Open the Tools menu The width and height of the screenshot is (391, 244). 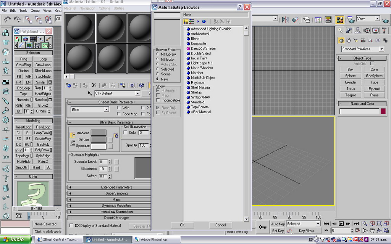pos(23,11)
